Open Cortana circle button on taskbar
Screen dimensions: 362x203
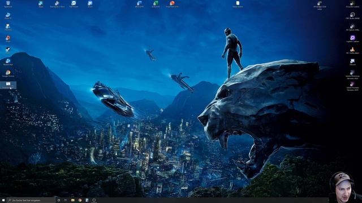point(59,200)
